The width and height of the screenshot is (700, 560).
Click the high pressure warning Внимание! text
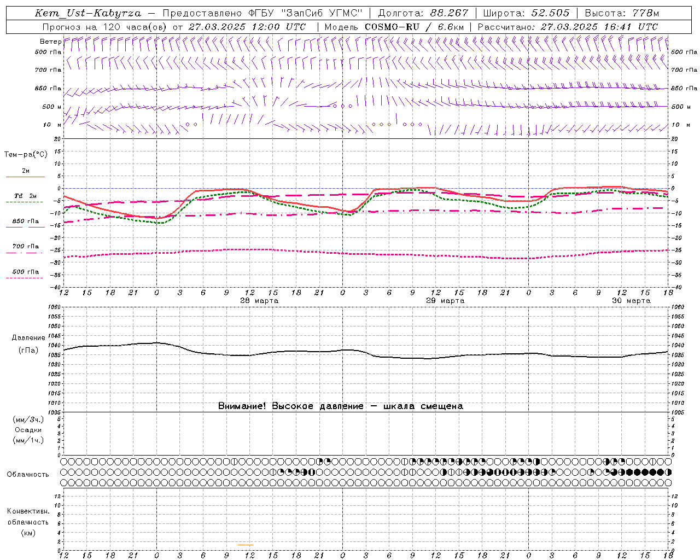click(x=340, y=406)
